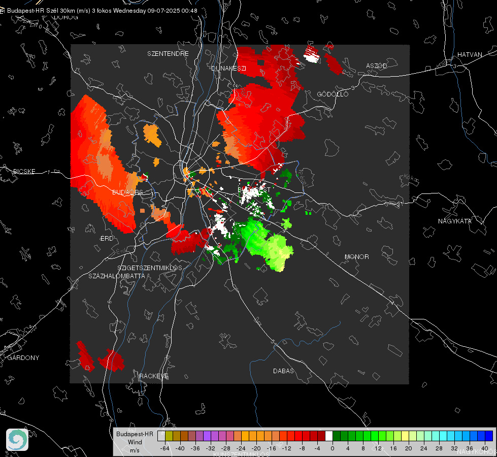Click the DOROG city label
The width and height of the screenshot is (497, 457).
[66, 17]
